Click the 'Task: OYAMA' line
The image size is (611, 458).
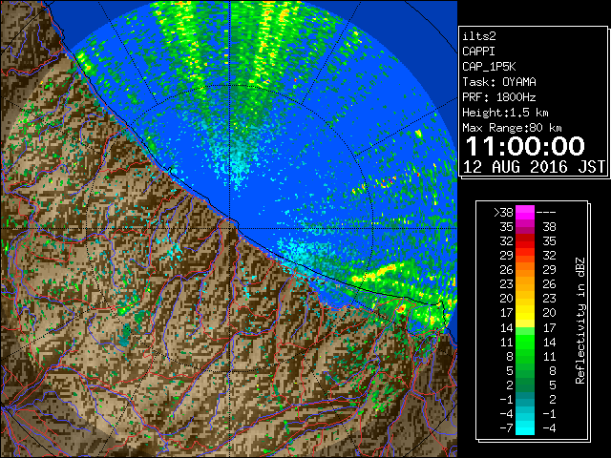coord(499,82)
